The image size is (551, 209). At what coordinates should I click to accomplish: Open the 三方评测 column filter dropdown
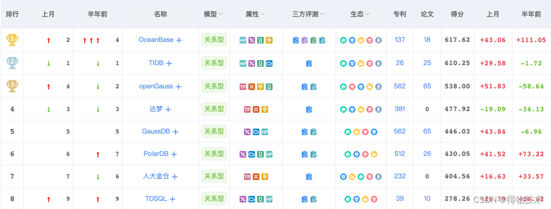tap(322, 14)
